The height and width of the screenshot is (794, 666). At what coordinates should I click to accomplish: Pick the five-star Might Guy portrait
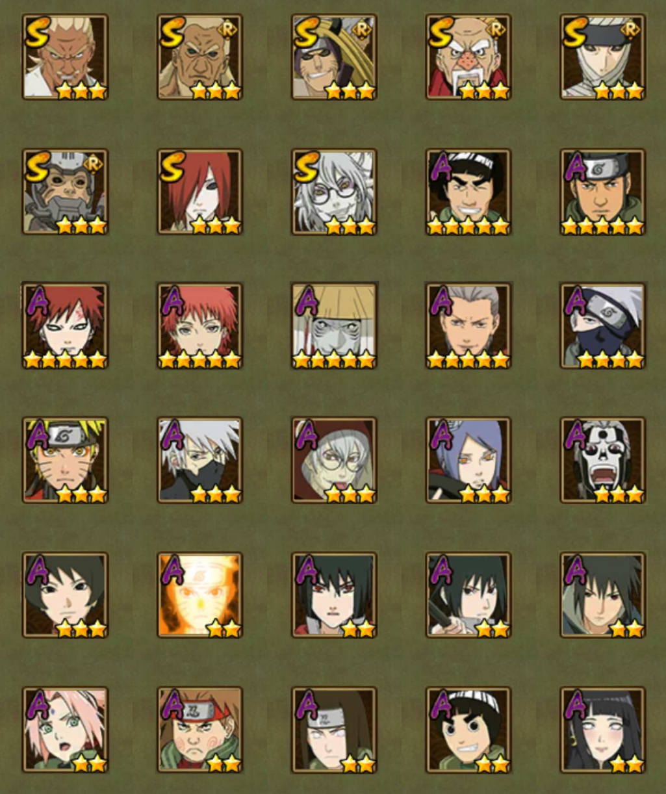pos(468,192)
